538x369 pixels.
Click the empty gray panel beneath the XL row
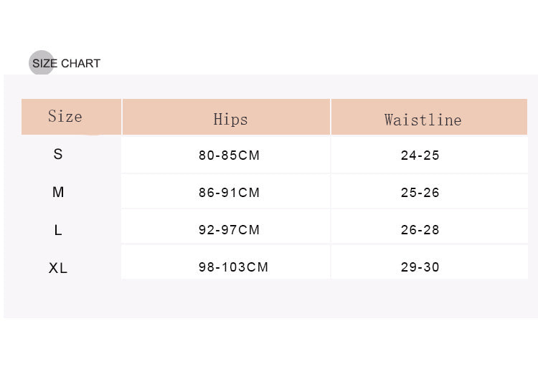pyautogui.click(x=269, y=299)
